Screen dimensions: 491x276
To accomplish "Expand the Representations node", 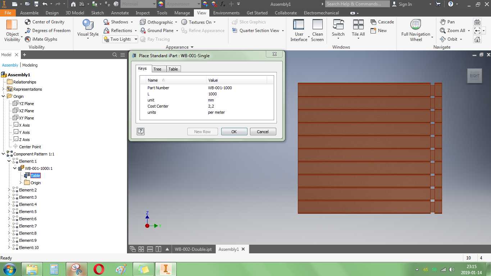I will pos(4,89).
